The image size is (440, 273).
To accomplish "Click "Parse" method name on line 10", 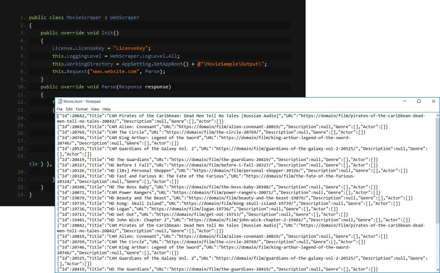I will coord(109,87).
